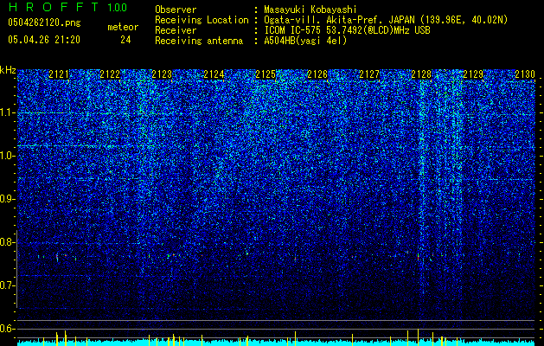
Task: Click the A504HB(yagi 4el) antenna text
Action: point(305,41)
